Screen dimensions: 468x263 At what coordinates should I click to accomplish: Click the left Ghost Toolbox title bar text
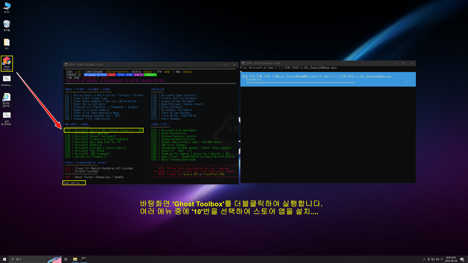(86, 65)
